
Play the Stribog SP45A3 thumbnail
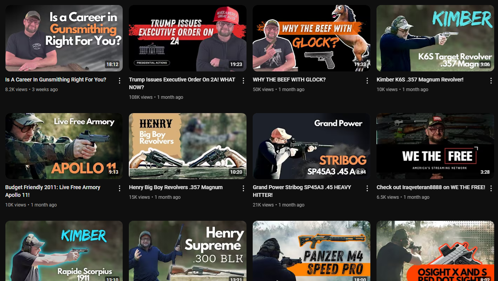click(311, 146)
